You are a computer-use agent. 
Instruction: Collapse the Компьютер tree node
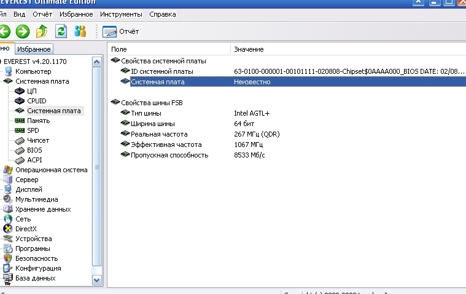29,71
